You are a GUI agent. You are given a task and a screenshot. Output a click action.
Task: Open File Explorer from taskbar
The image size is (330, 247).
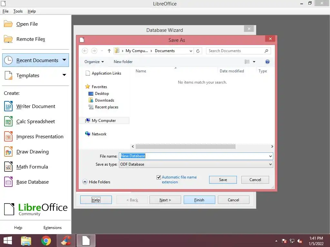tap(26, 241)
